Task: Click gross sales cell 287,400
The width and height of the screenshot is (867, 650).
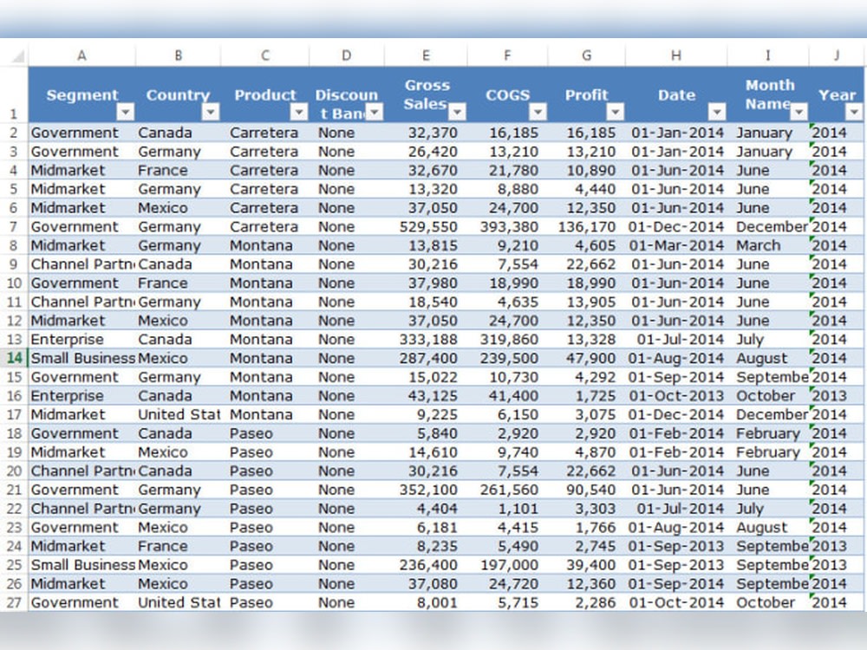Action: [426, 358]
